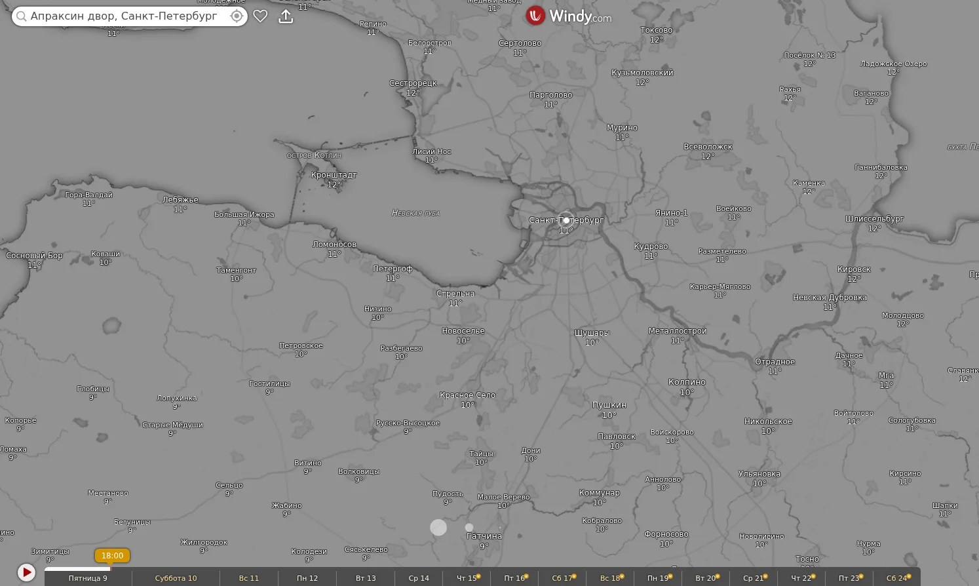Screen dimensions: 979x586
Task: Select Вс 18 on the timeline
Action: [611, 578]
